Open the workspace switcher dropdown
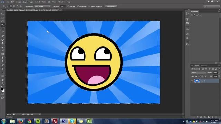Screen dimensions: 221x124 pyautogui.click(x=212, y=6)
